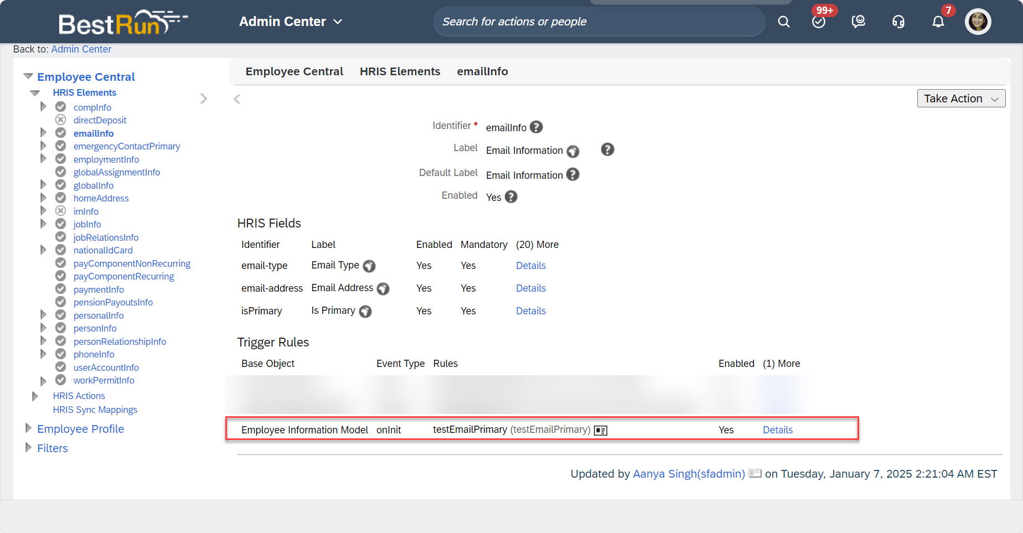Click disabled status icon for imInfo

pyautogui.click(x=61, y=211)
